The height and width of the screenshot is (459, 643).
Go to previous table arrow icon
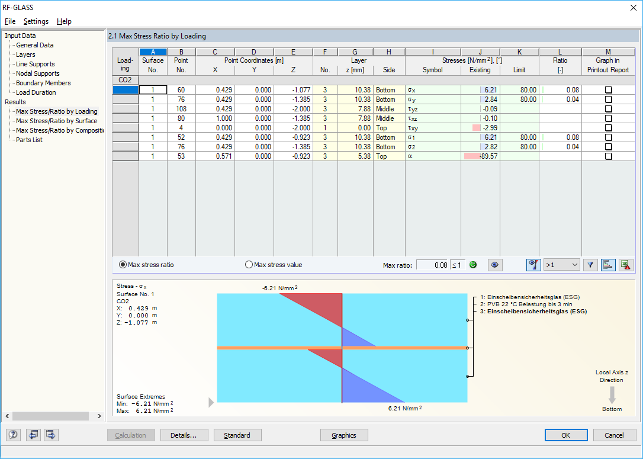[33, 435]
